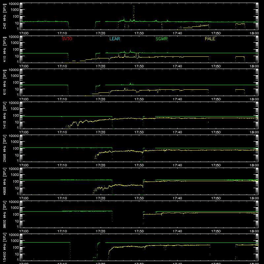The image size is (264, 264).
Task: Click the 10000 tick label on the 245 MHz axis
Action: pos(14,4)
